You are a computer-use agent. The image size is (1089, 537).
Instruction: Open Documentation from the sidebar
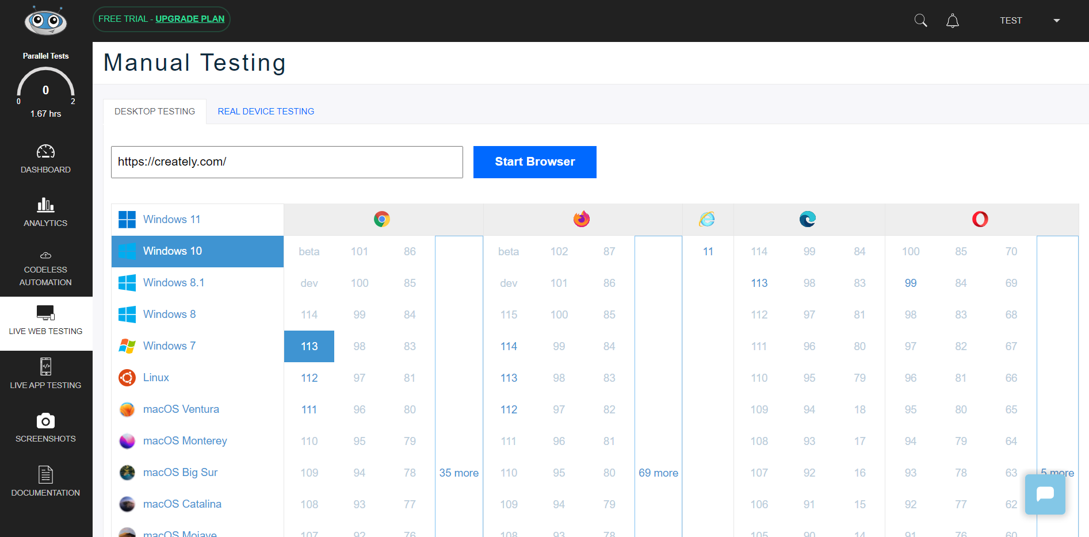pyautogui.click(x=45, y=481)
